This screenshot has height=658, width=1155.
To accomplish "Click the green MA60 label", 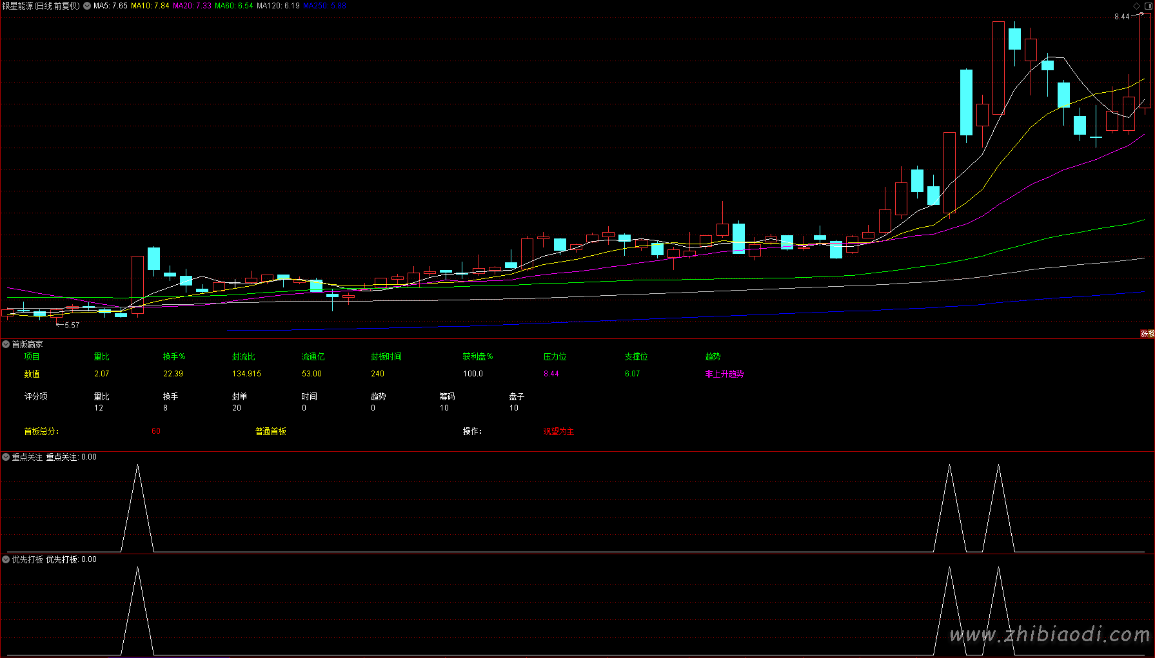I will 233,6.
